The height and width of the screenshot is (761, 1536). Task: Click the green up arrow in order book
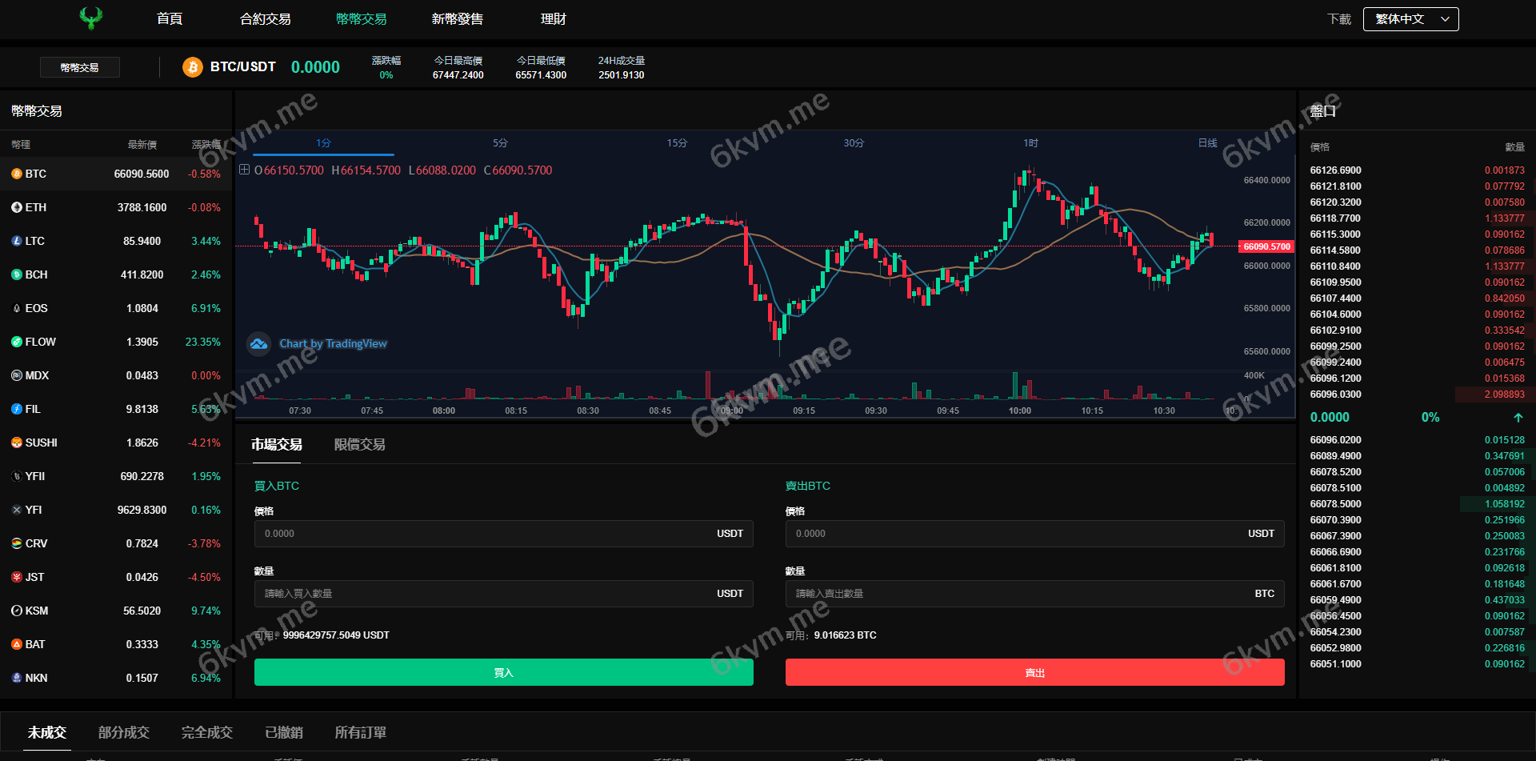coord(1518,418)
